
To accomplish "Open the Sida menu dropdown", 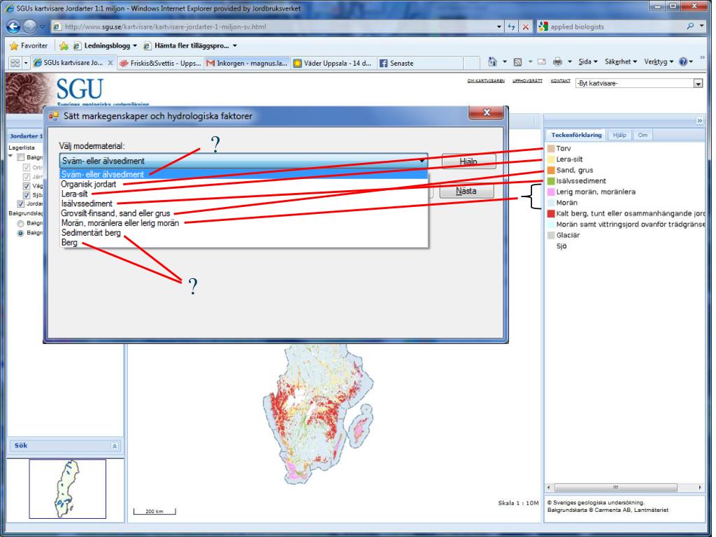I will click(587, 62).
